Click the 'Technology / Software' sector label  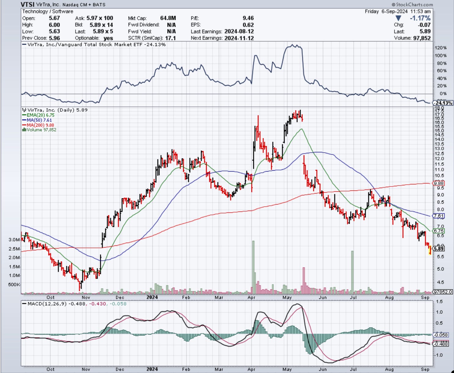coord(48,11)
